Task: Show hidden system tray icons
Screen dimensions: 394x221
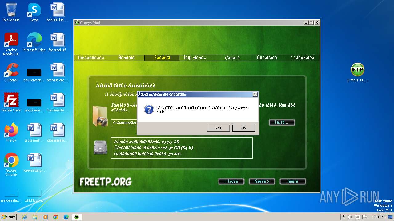Action: pyautogui.click(x=343, y=217)
